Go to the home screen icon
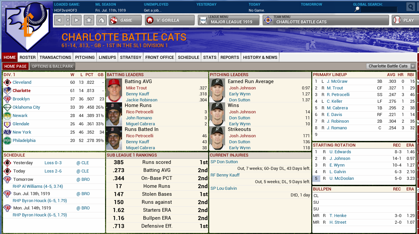The height and width of the screenshot is (234, 419). coord(101,20)
